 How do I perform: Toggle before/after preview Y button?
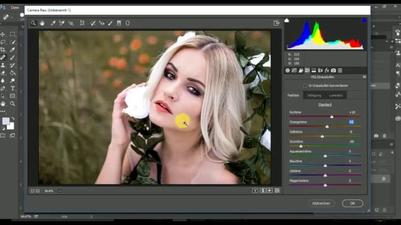[x=255, y=191]
